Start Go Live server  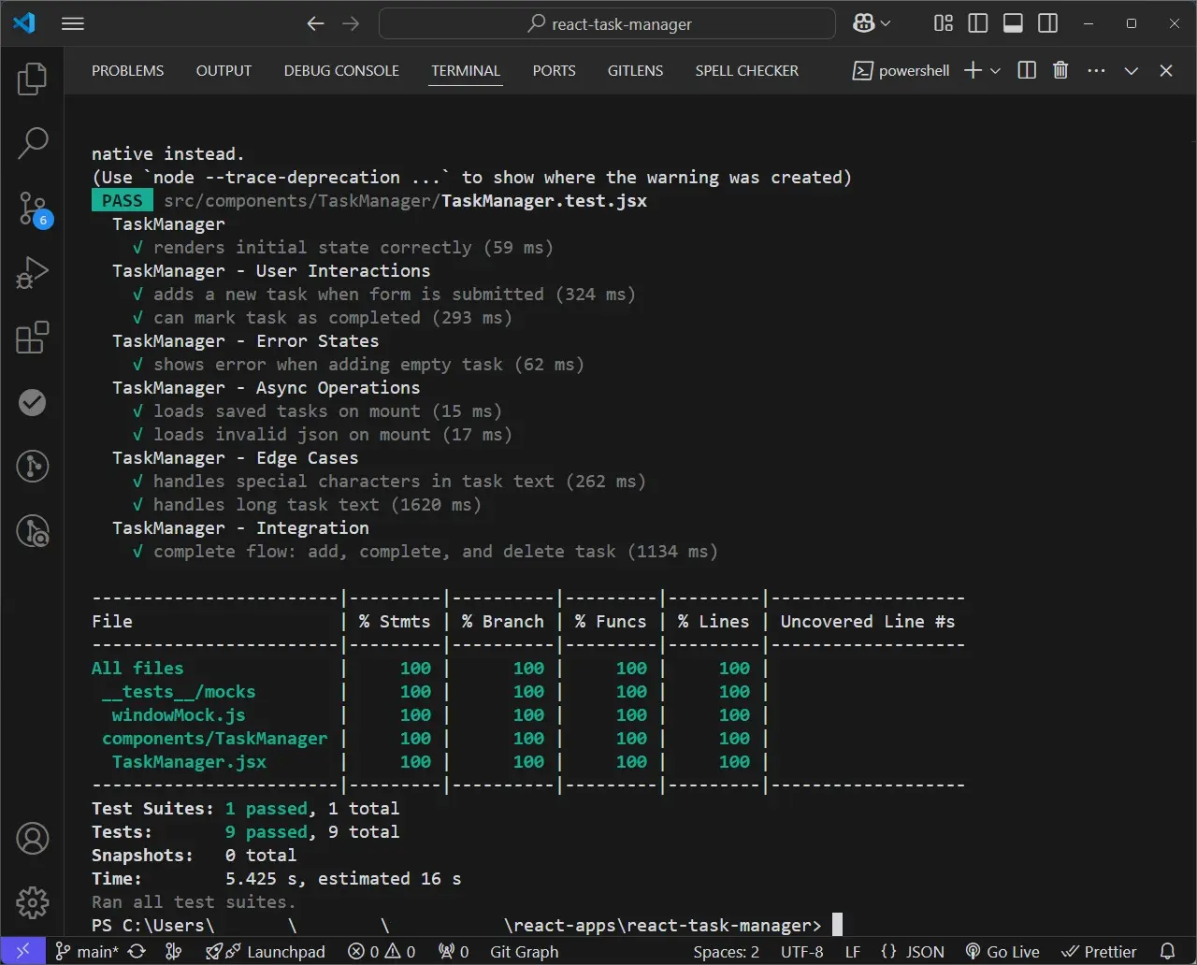pos(1002,952)
